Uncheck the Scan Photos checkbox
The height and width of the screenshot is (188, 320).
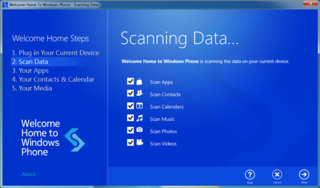pos(130,130)
